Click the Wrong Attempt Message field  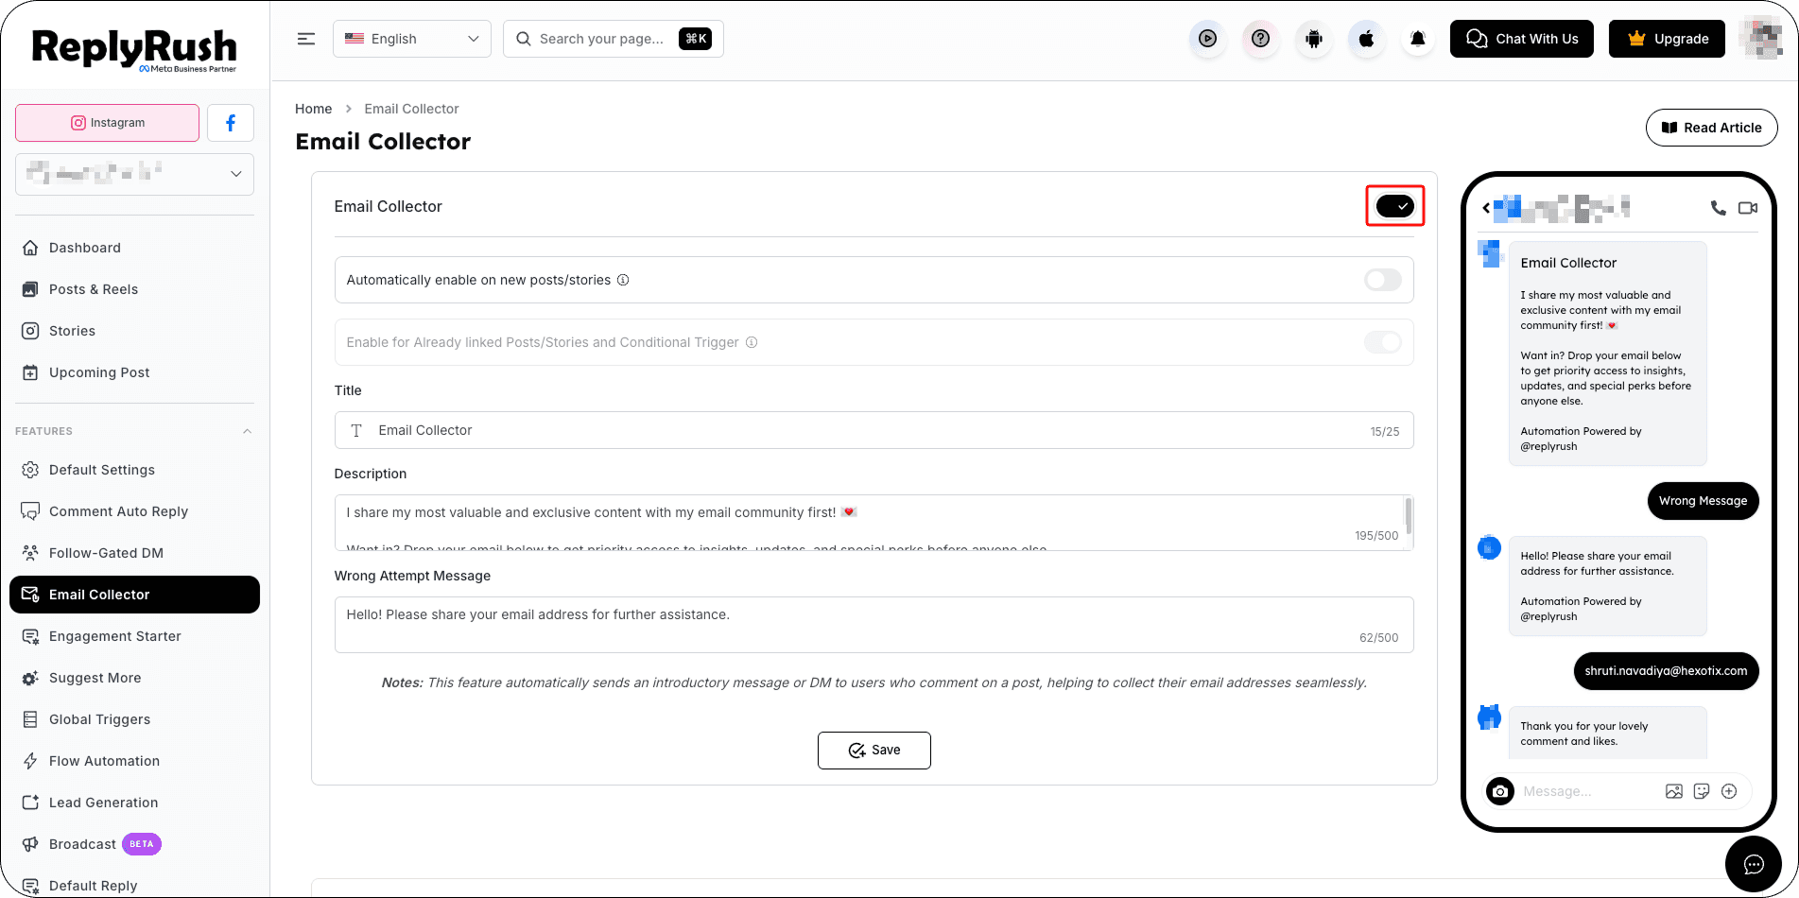point(874,625)
